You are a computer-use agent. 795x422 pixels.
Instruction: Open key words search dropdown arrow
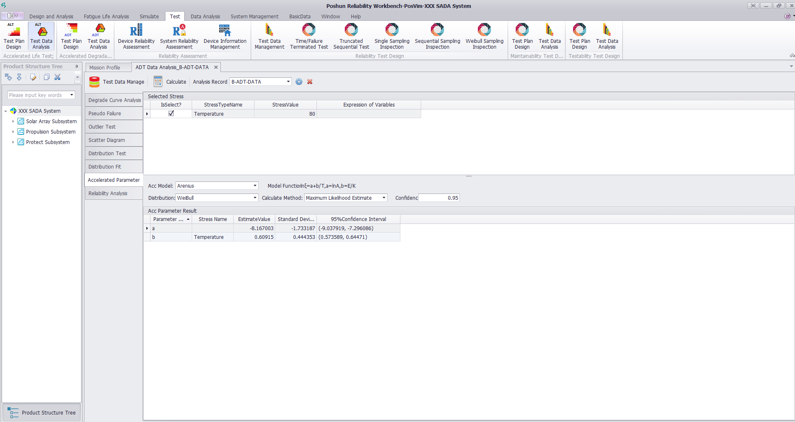tap(72, 95)
